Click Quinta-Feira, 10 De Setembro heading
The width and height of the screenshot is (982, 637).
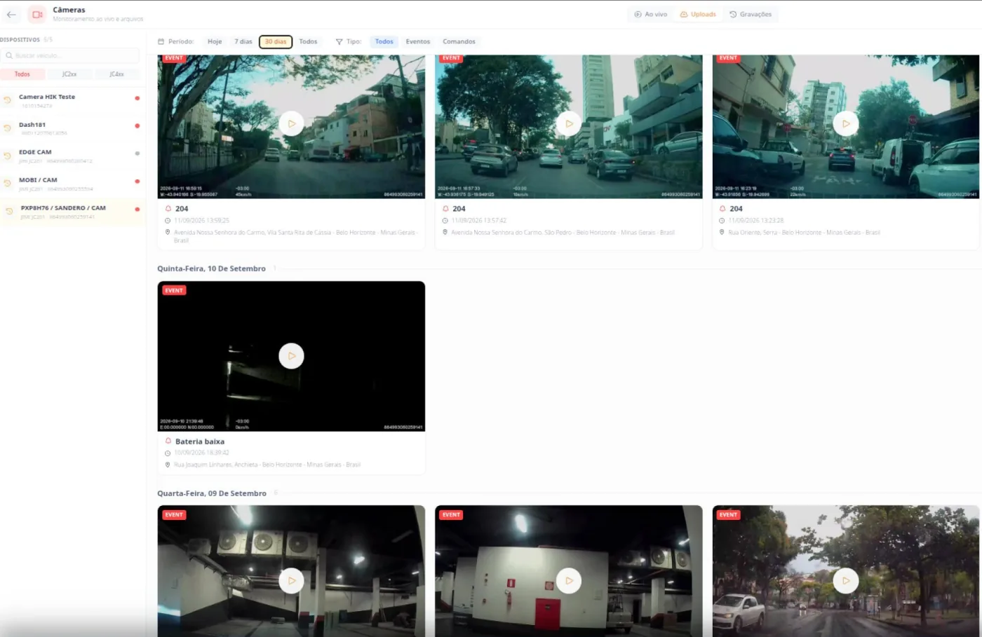tap(211, 269)
